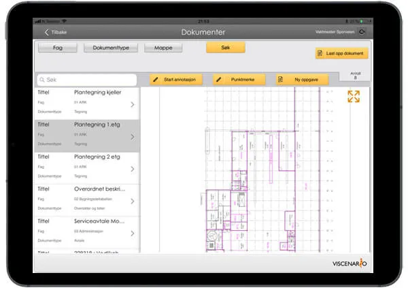Select the Plantegning kjeller title

point(97,93)
